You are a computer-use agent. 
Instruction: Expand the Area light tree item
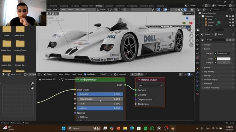[203, 19]
